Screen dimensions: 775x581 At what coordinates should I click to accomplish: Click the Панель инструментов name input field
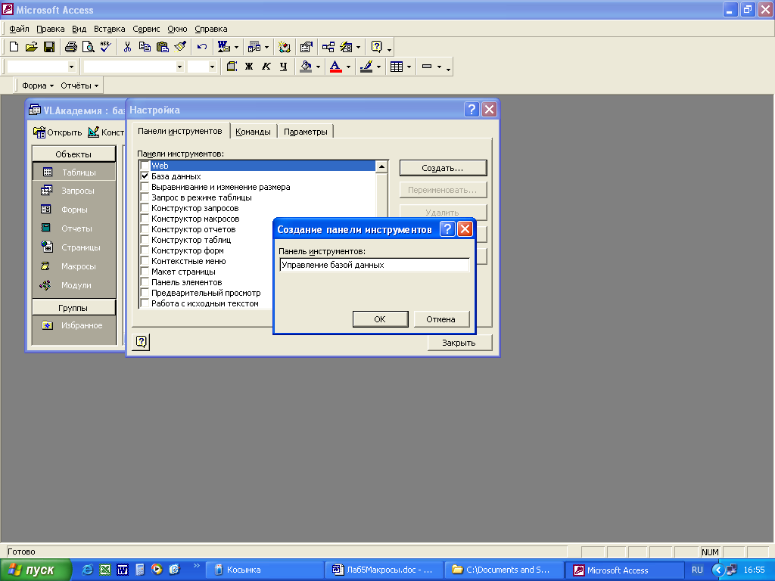click(x=374, y=265)
